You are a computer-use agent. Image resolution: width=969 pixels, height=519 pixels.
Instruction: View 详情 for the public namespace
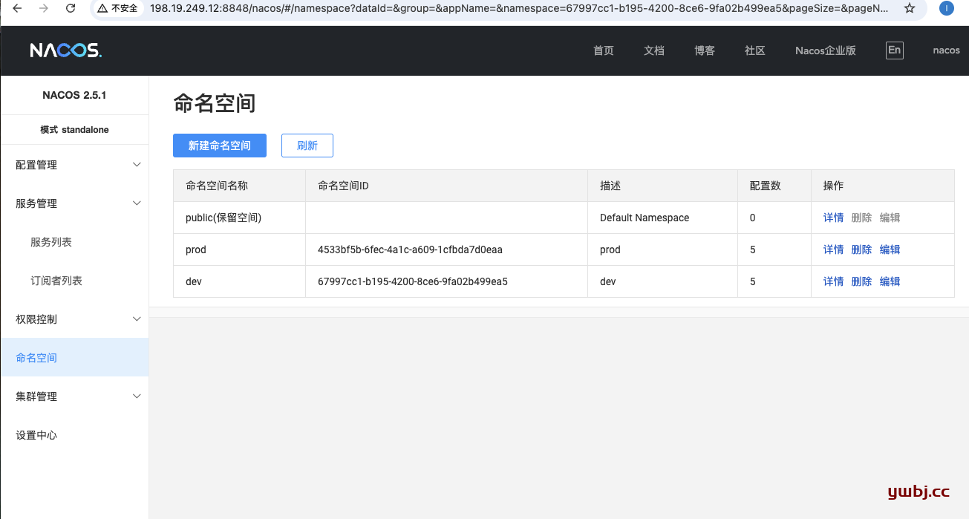point(834,218)
